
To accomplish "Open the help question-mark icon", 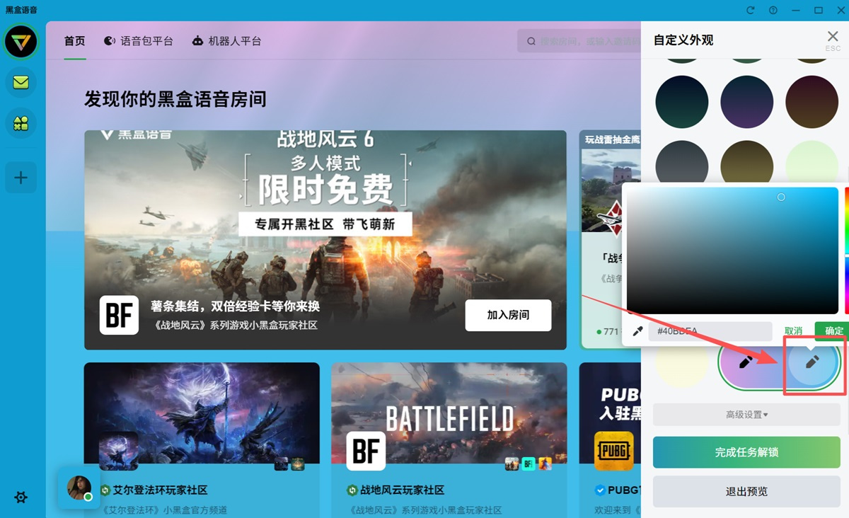I will pos(773,10).
